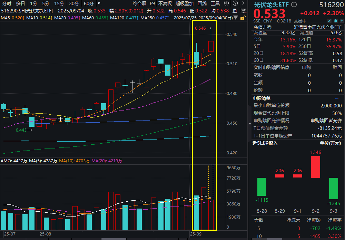This screenshot has height=240, width=345.
Task: Open the settings gear icon in the toolbar
Action: [x=227, y=3]
